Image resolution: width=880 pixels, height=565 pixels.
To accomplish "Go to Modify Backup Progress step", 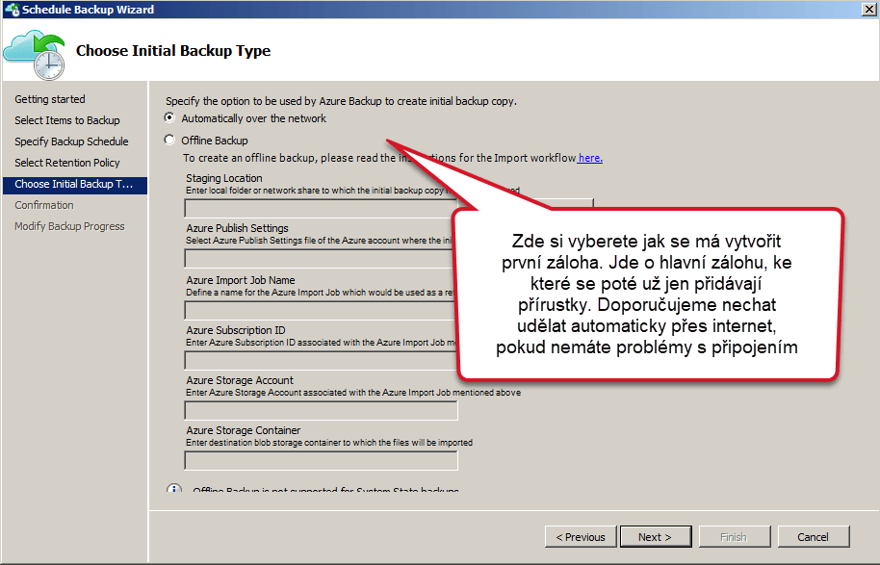I will coord(69,226).
